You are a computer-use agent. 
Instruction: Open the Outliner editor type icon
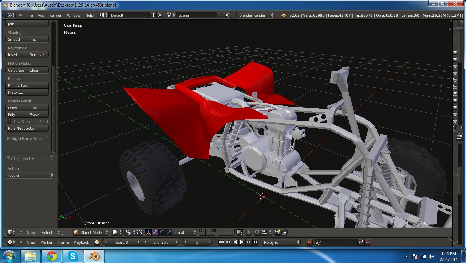(x=459, y=24)
